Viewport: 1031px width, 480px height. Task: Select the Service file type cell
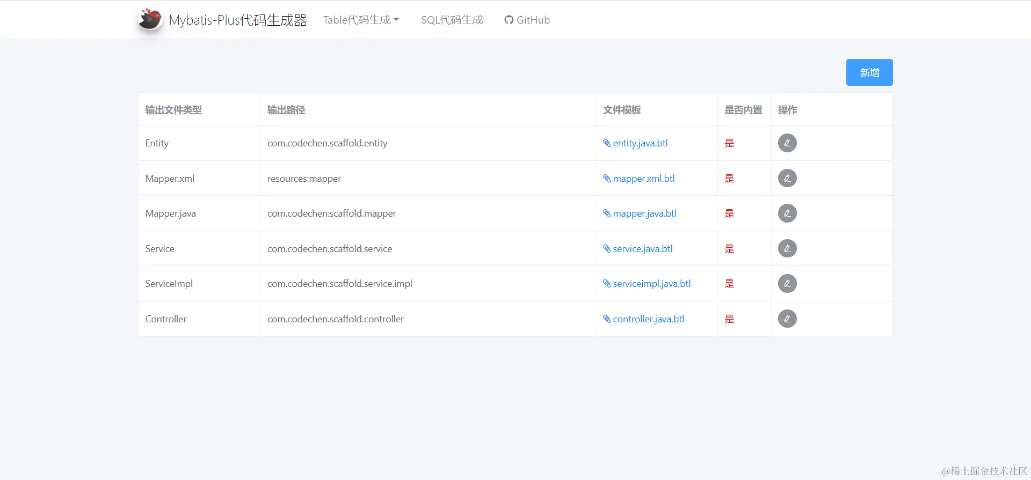pyautogui.click(x=199, y=249)
